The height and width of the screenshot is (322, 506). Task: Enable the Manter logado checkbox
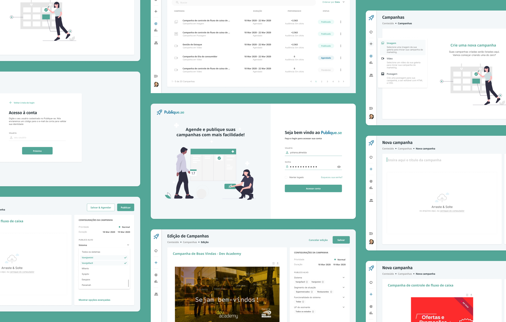click(x=286, y=177)
